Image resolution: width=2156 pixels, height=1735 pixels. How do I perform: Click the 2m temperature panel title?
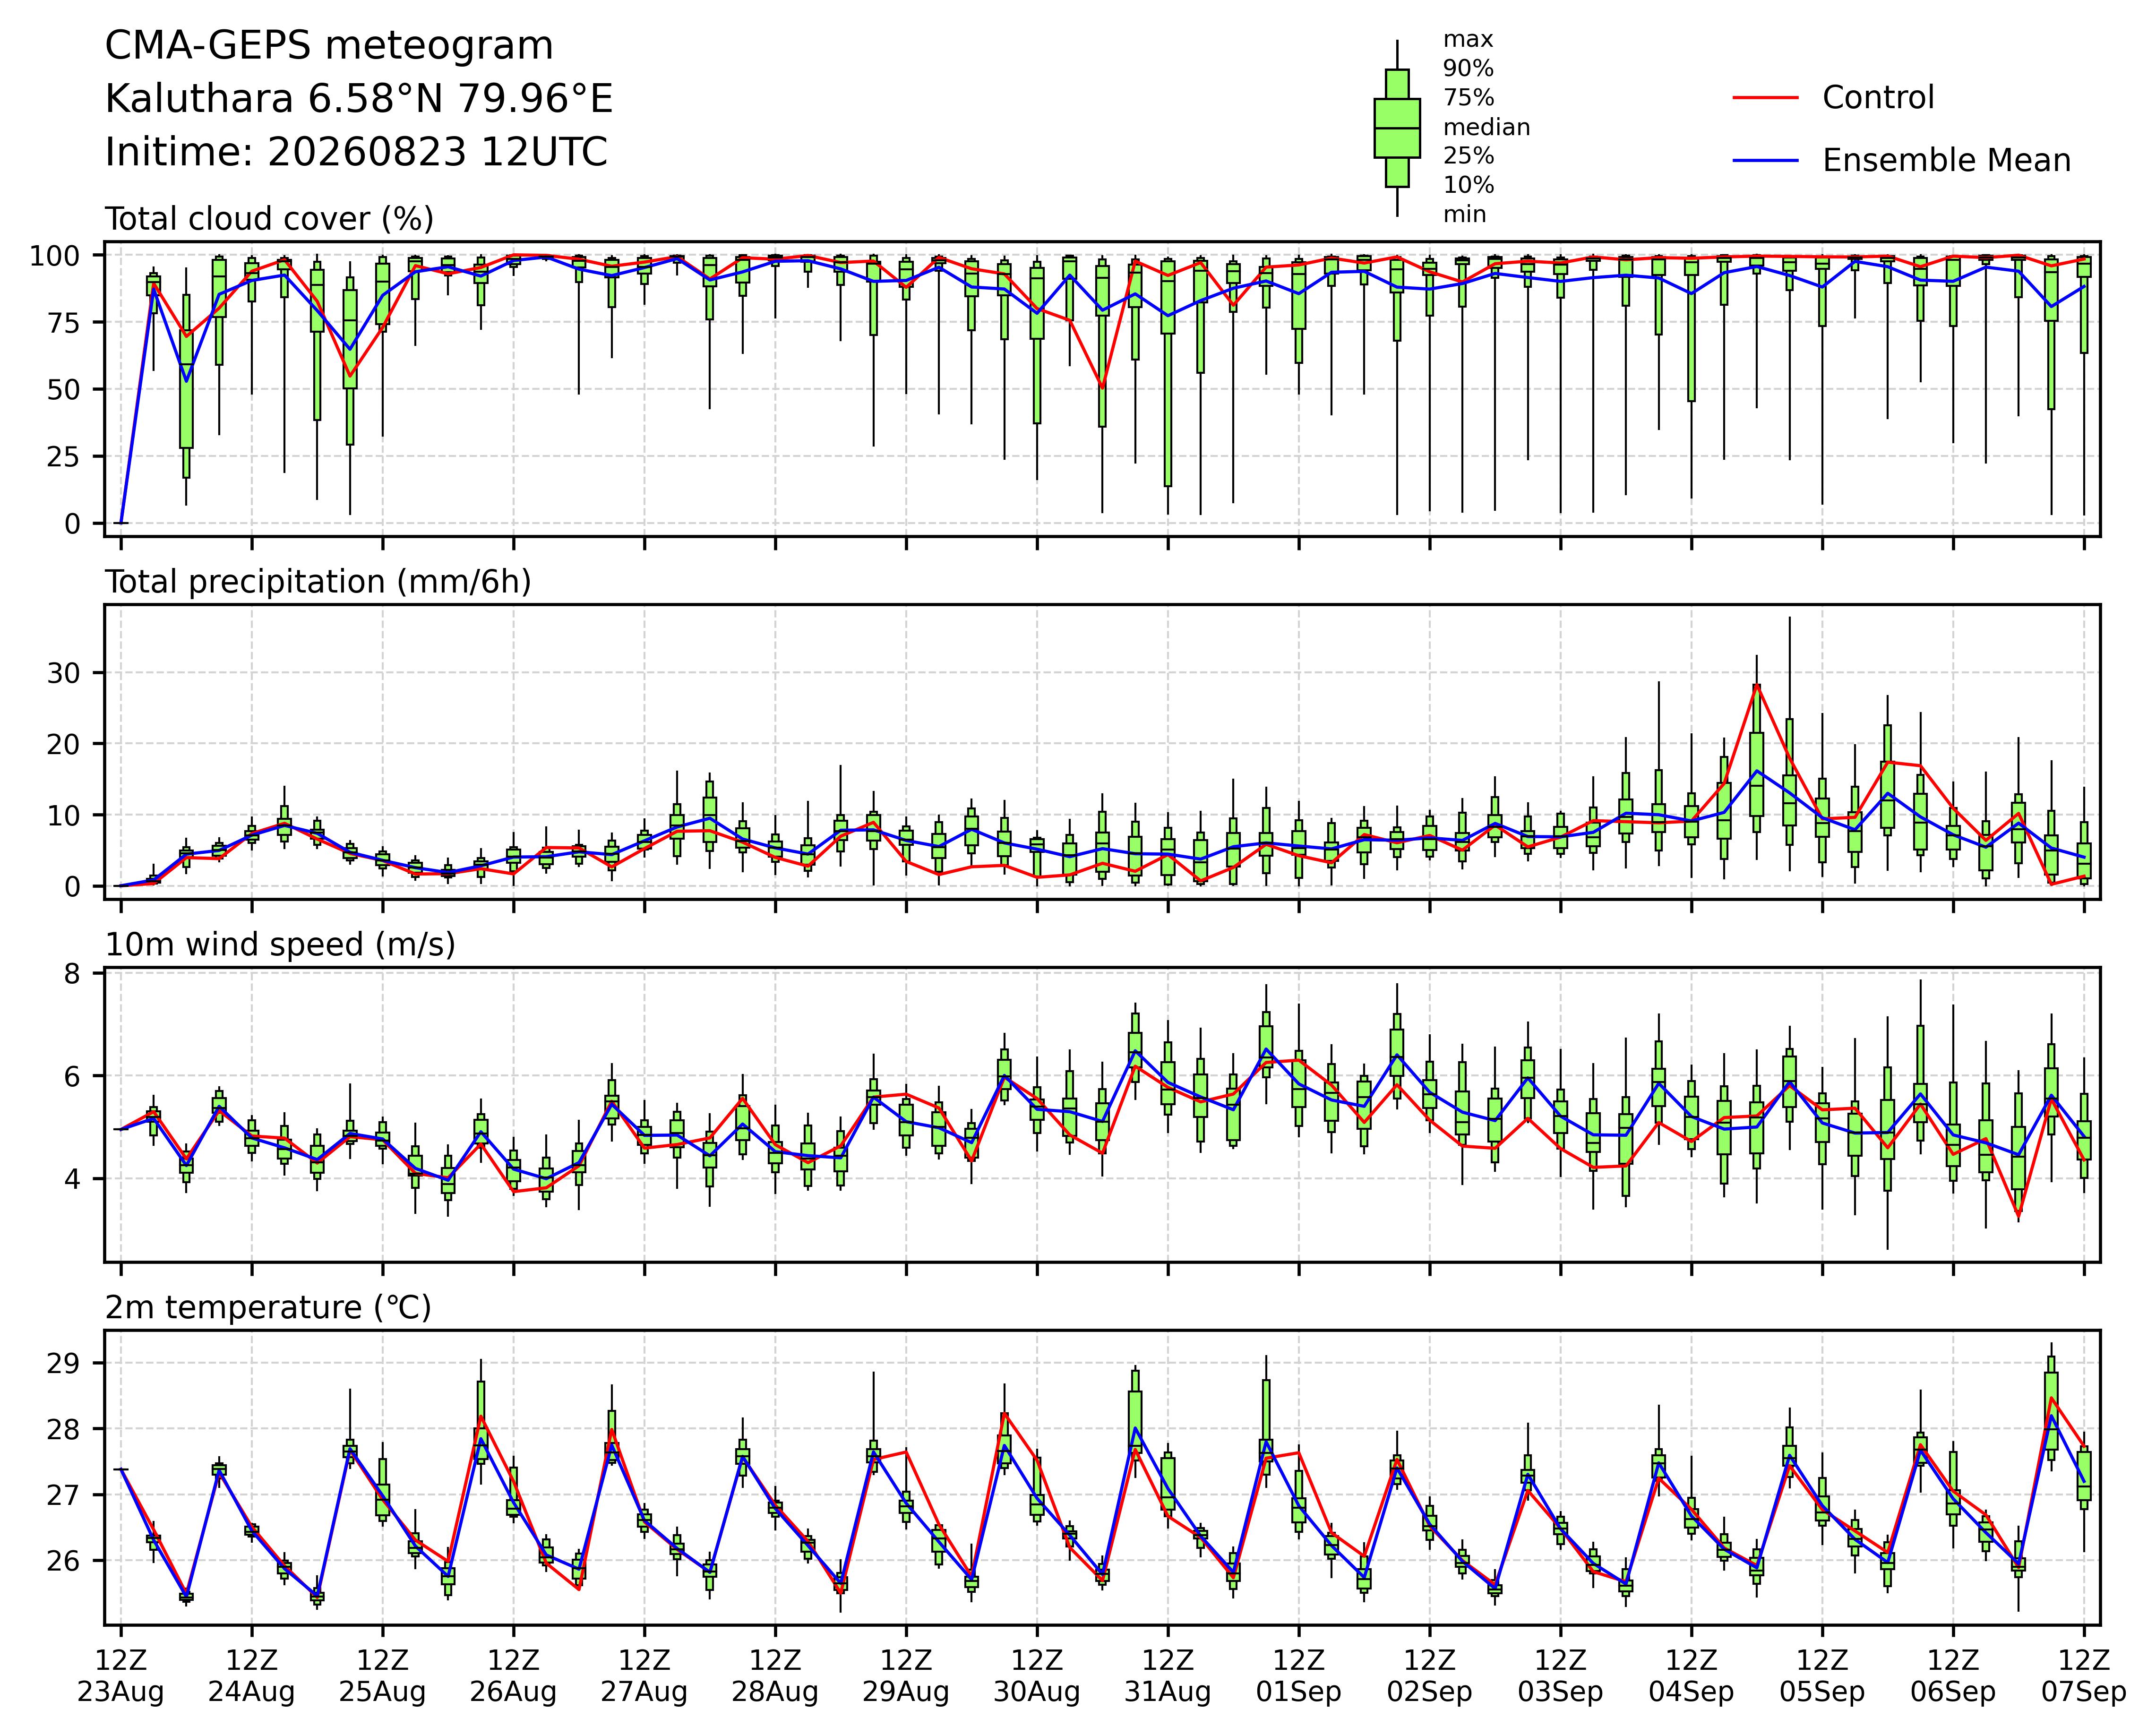(268, 1308)
